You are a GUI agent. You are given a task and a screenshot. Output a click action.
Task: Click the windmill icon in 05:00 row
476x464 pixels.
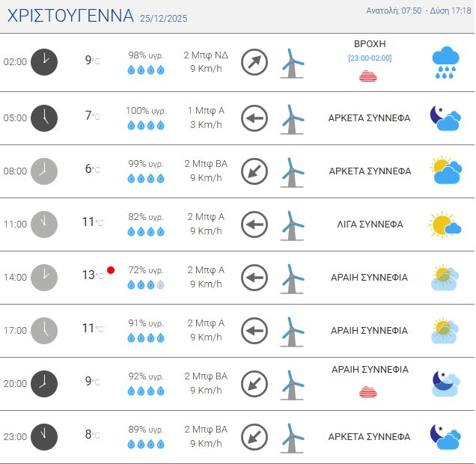click(x=292, y=118)
